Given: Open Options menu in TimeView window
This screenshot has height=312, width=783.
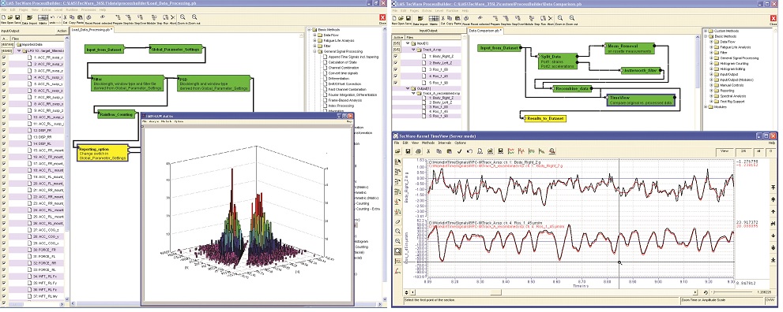Looking at the screenshot, I should tap(460, 143).
